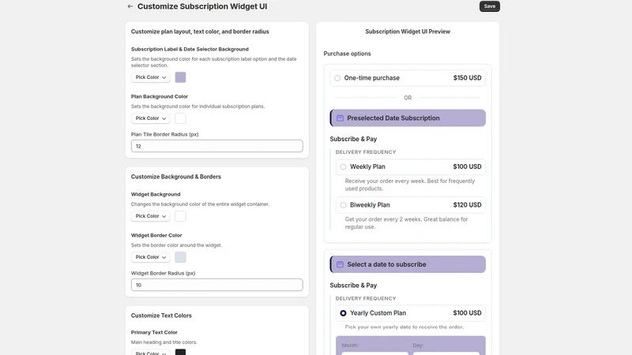Open Pick Color for Widget Border Color

point(150,257)
